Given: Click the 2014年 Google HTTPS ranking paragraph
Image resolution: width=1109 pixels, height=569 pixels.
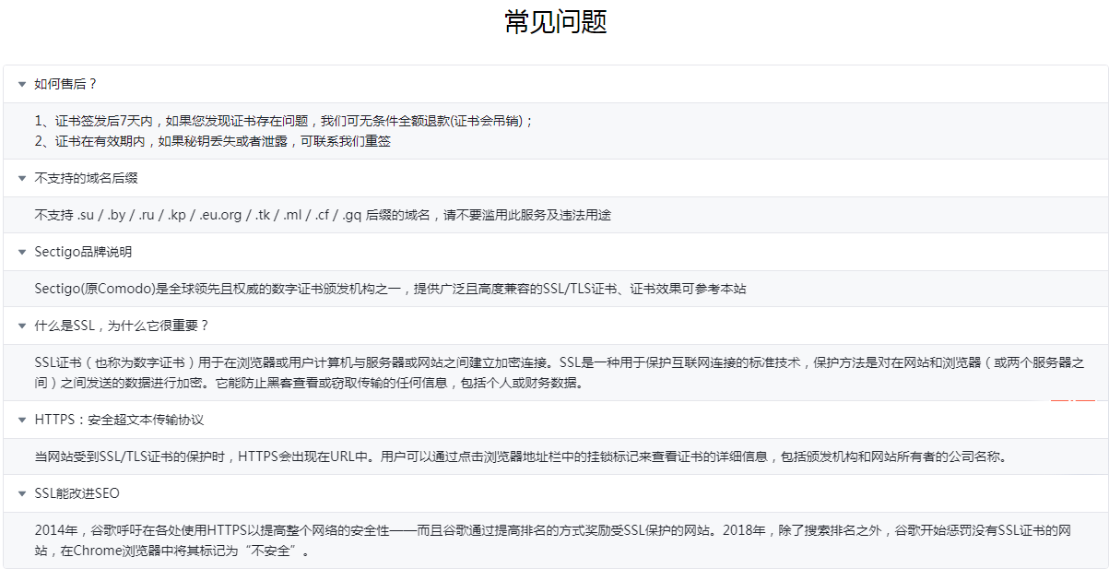Looking at the screenshot, I should pyautogui.click(x=552, y=540).
